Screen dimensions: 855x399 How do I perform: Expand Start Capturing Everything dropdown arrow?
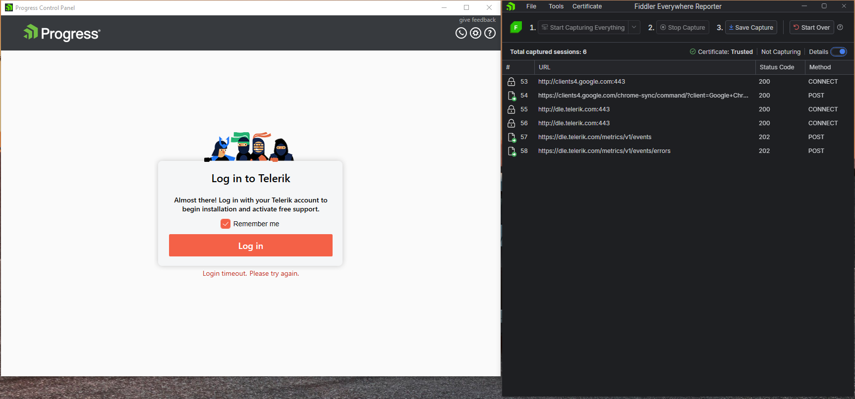click(634, 27)
